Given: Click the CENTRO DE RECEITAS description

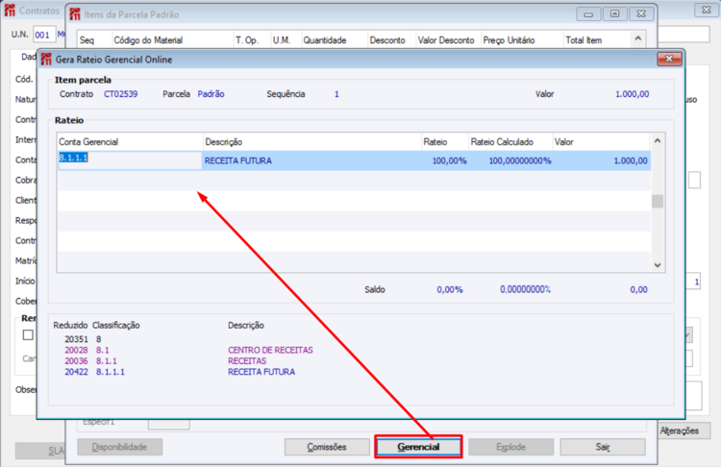Looking at the screenshot, I should tap(270, 350).
